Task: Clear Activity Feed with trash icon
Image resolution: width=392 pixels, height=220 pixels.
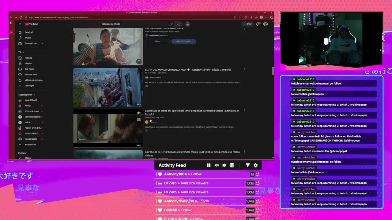Action: click(x=232, y=165)
